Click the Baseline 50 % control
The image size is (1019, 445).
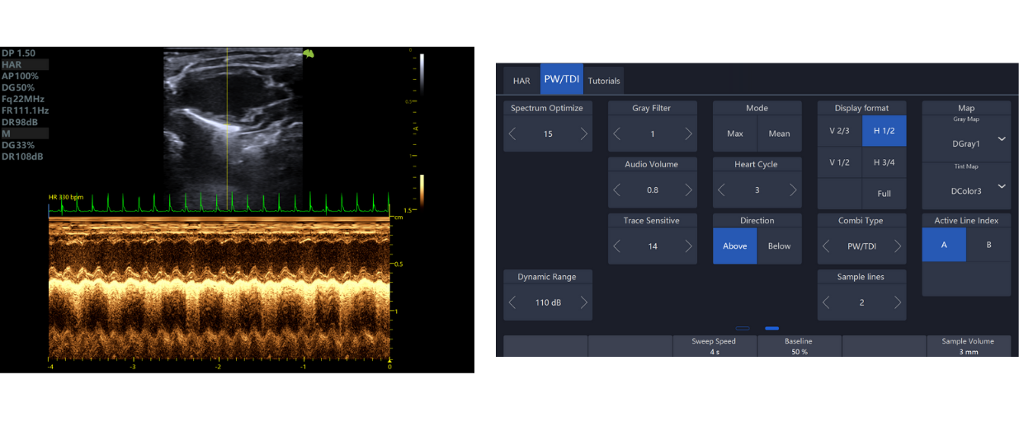pyautogui.click(x=798, y=346)
